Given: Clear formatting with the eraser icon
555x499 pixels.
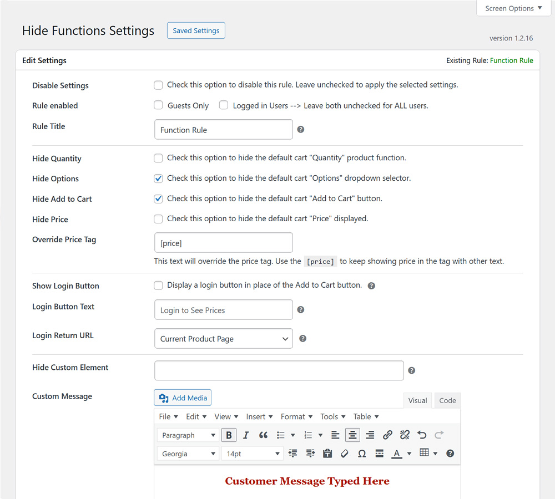Looking at the screenshot, I should (x=344, y=453).
